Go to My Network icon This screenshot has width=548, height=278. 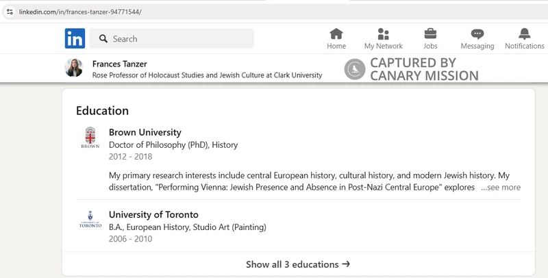click(x=383, y=34)
